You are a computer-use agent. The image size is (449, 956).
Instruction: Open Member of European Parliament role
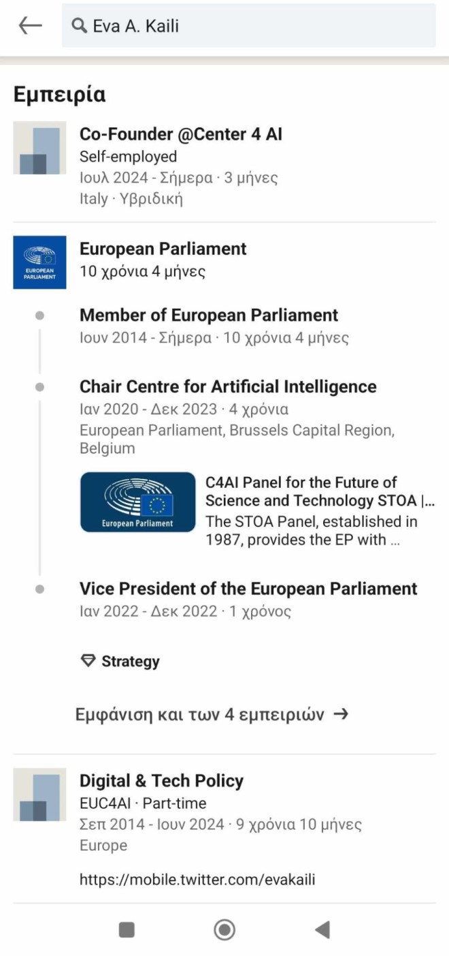[x=209, y=315]
